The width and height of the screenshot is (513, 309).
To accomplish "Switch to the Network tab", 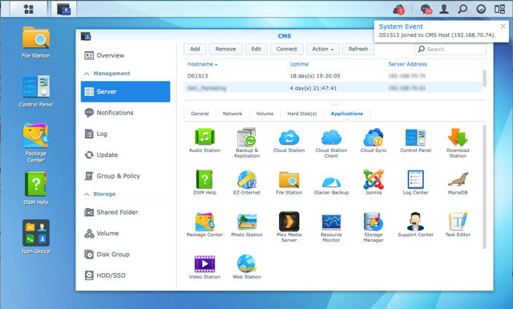I will 232,114.
